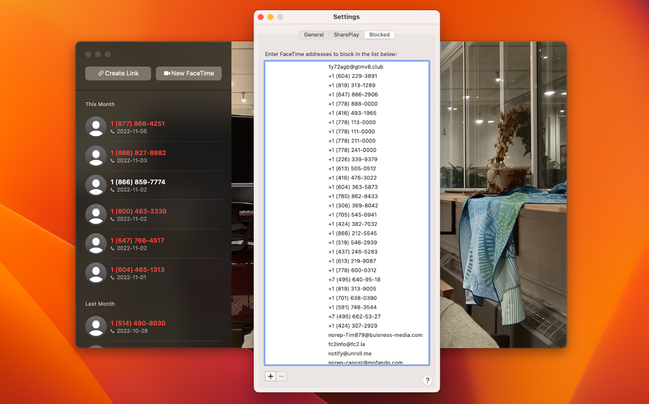
Task: Click the minus icon to remove blocked address
Action: 281,376
